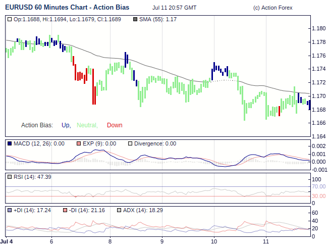Select the 'Up' Action Bias label
This screenshot has width=328, height=247.
(x=66, y=125)
